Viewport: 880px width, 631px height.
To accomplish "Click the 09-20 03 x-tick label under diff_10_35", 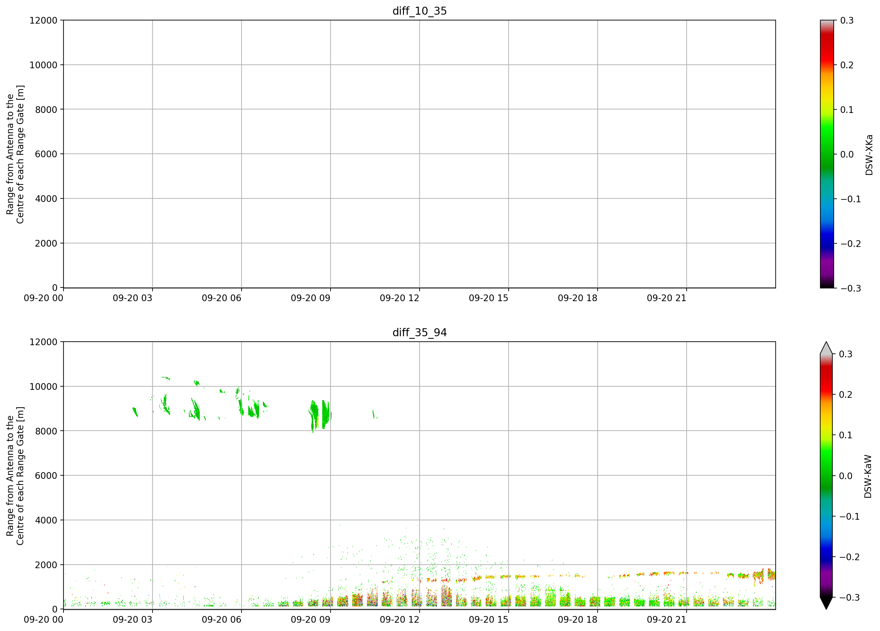I will pos(132,298).
